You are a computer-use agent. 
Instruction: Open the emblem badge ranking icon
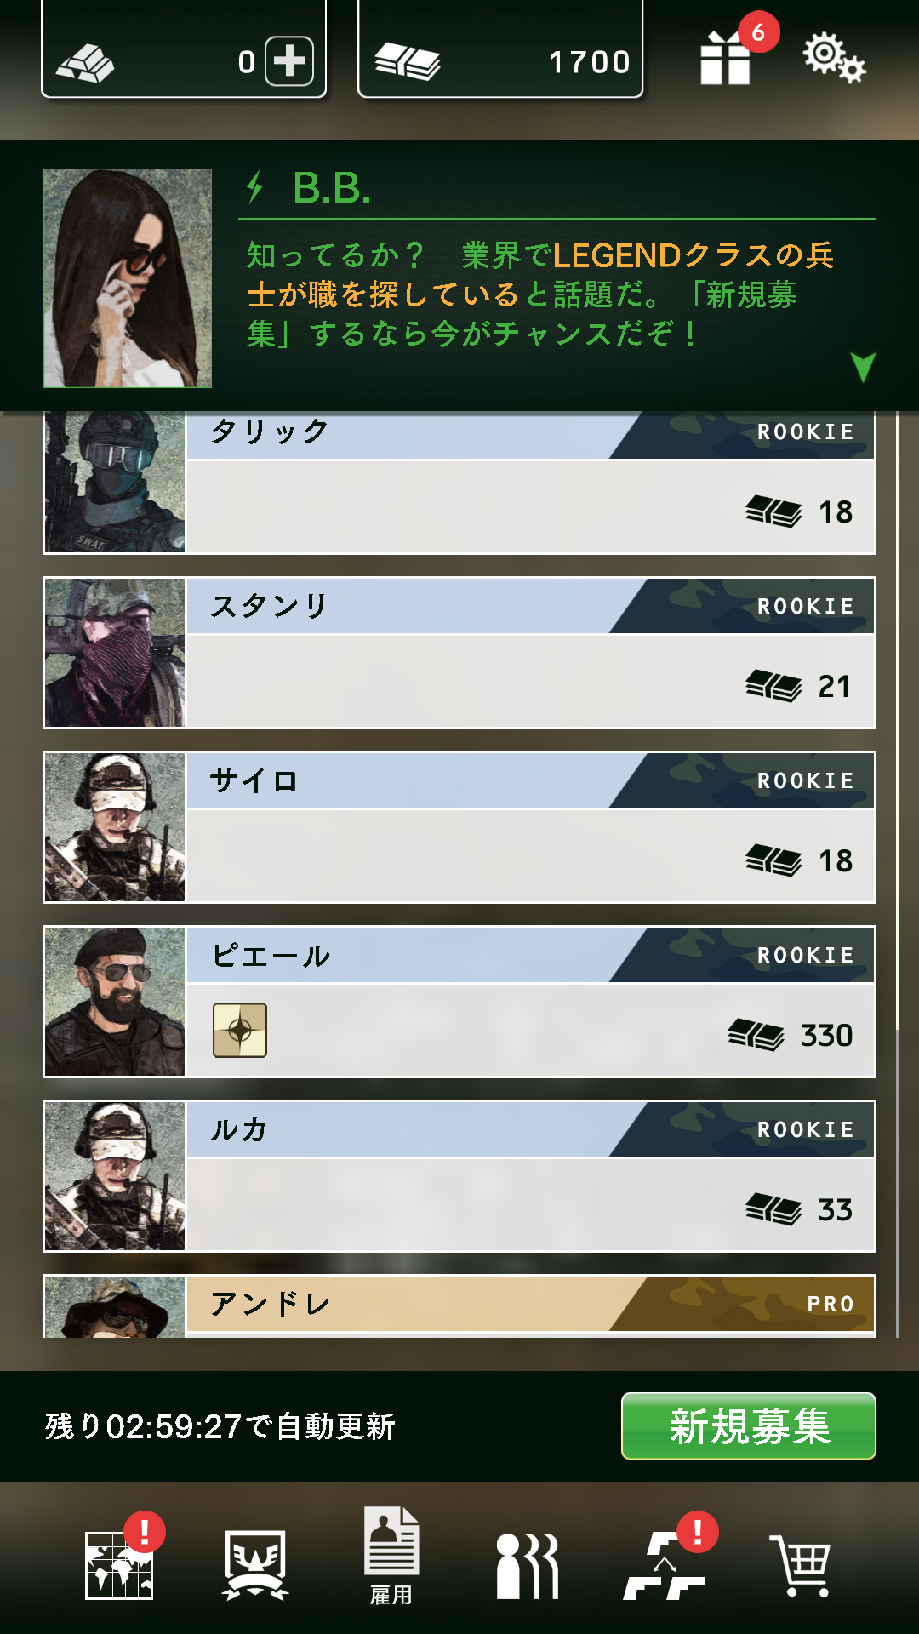click(x=254, y=1566)
